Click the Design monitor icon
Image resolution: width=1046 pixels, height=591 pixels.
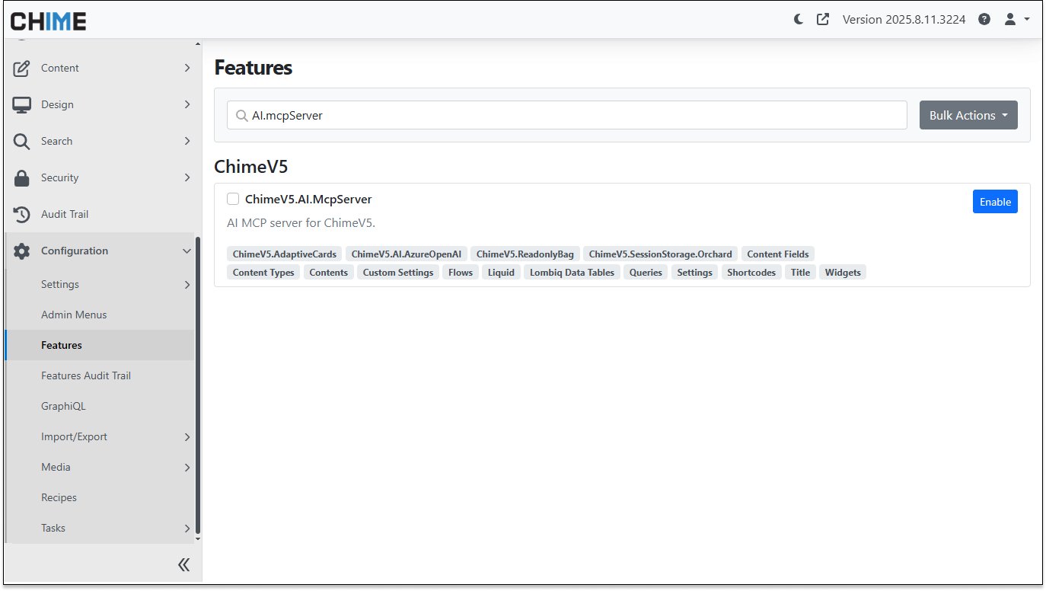click(x=22, y=104)
